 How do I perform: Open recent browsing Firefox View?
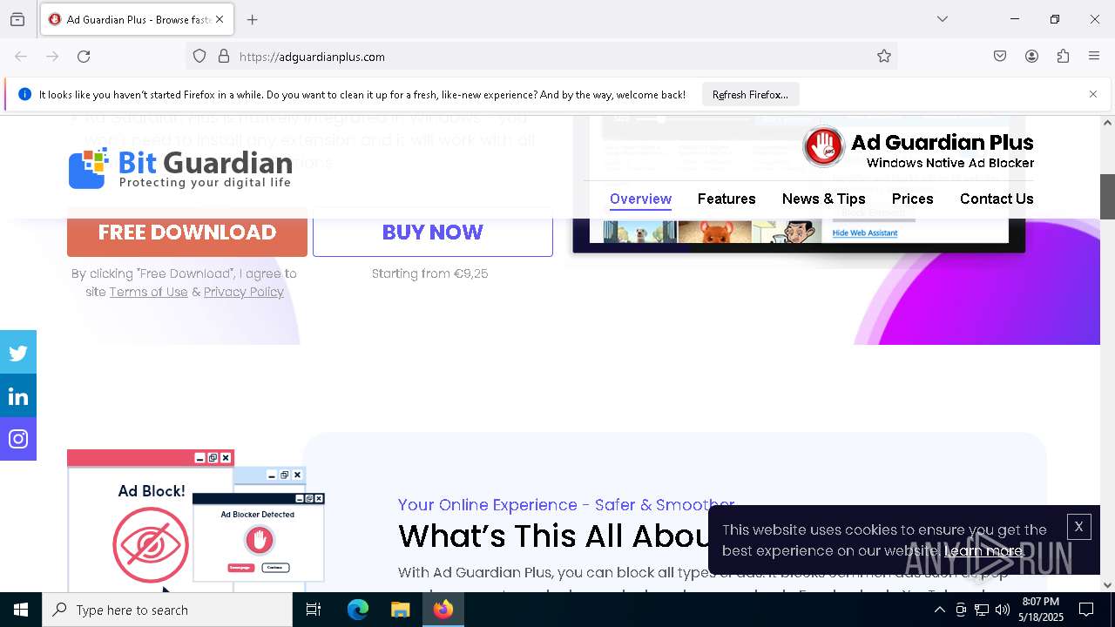pyautogui.click(x=17, y=19)
